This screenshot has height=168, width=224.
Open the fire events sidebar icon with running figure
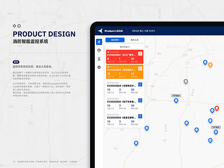point(99,42)
